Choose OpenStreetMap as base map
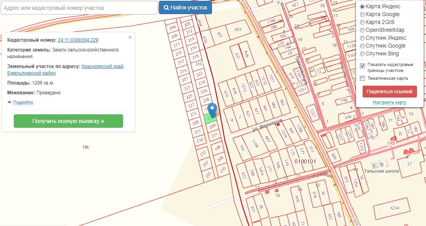 point(362,30)
